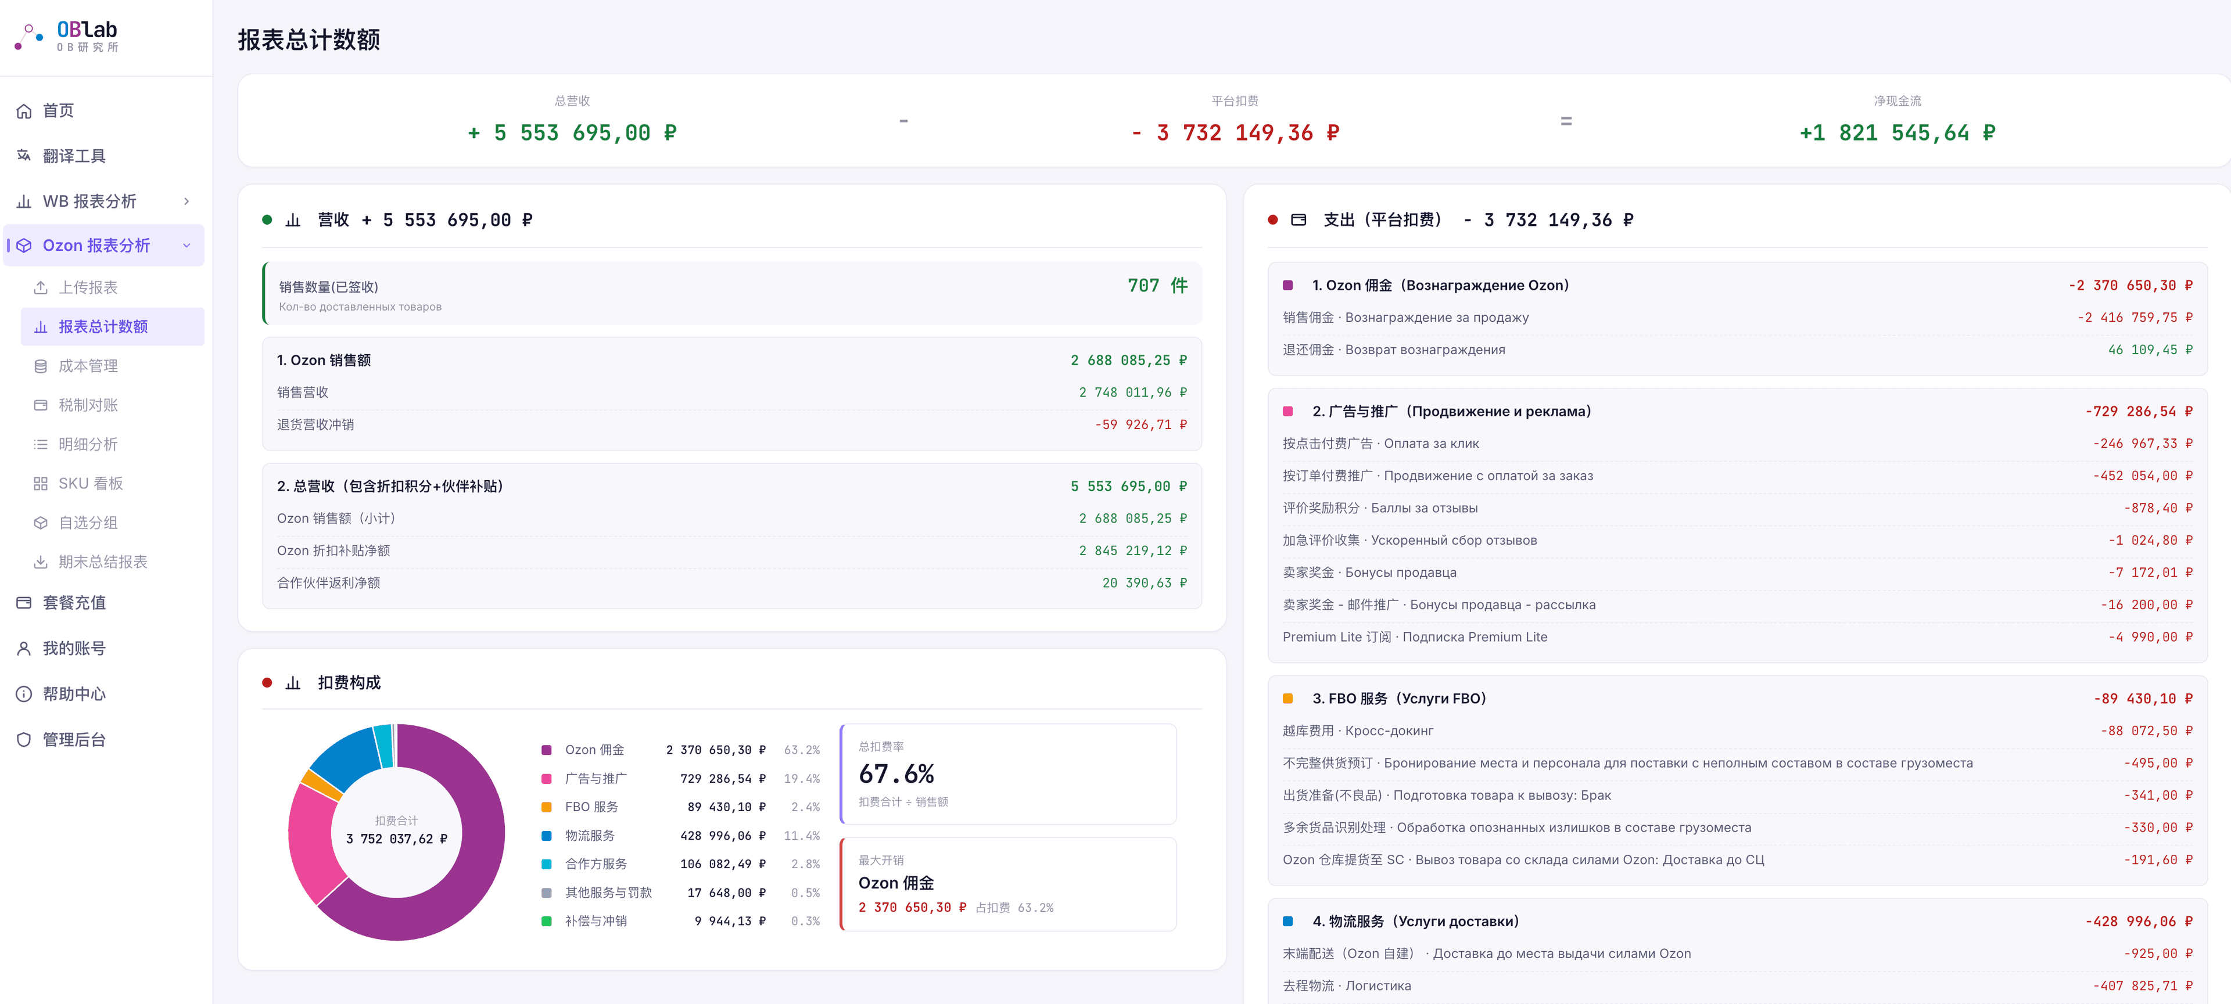Viewport: 2231px width, 1004px height.
Task: Open 期末总结报表 in the sidebar
Action: point(113,563)
